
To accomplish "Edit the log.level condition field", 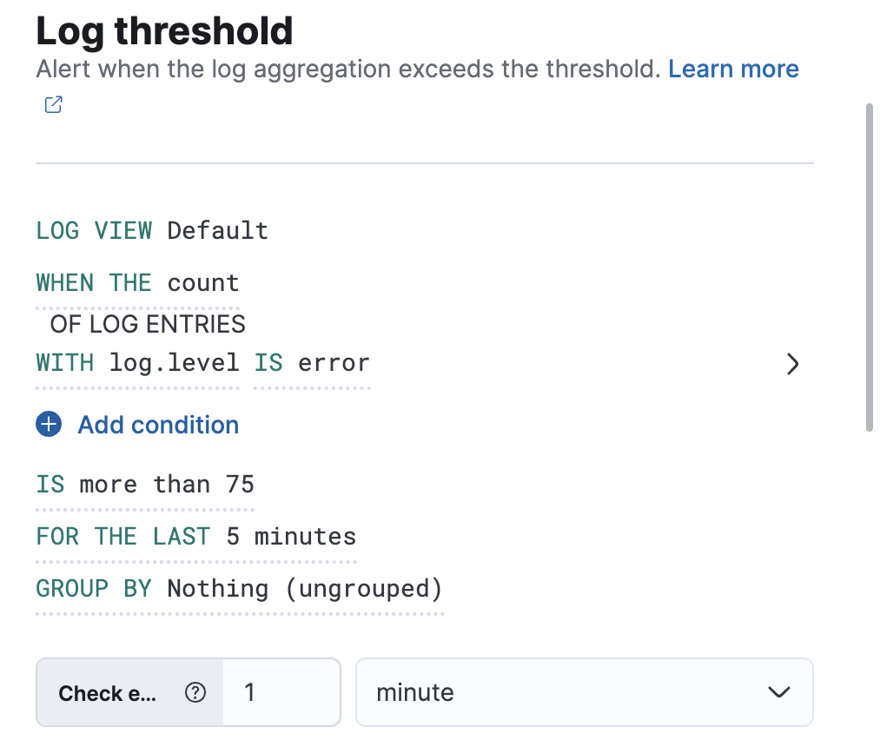I will [x=173, y=363].
